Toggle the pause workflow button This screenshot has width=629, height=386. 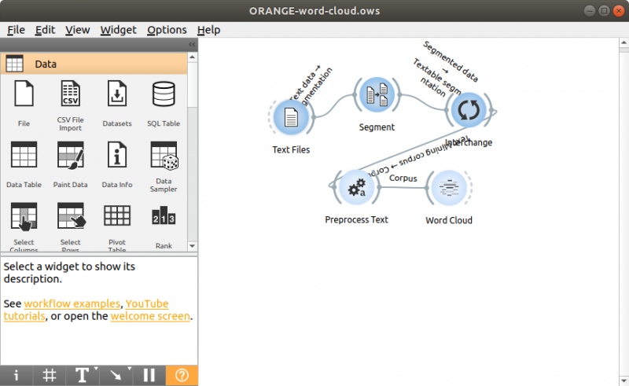point(149,375)
